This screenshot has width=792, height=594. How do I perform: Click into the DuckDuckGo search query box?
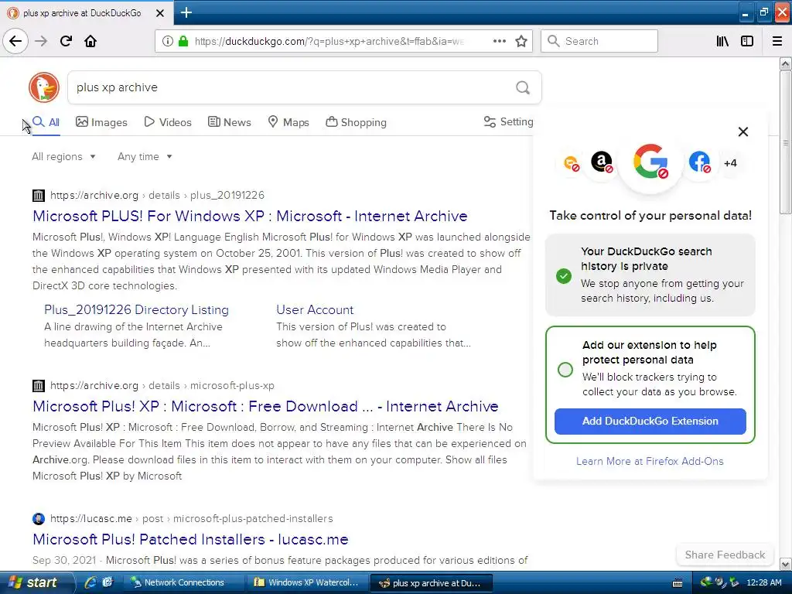pyautogui.click(x=293, y=87)
